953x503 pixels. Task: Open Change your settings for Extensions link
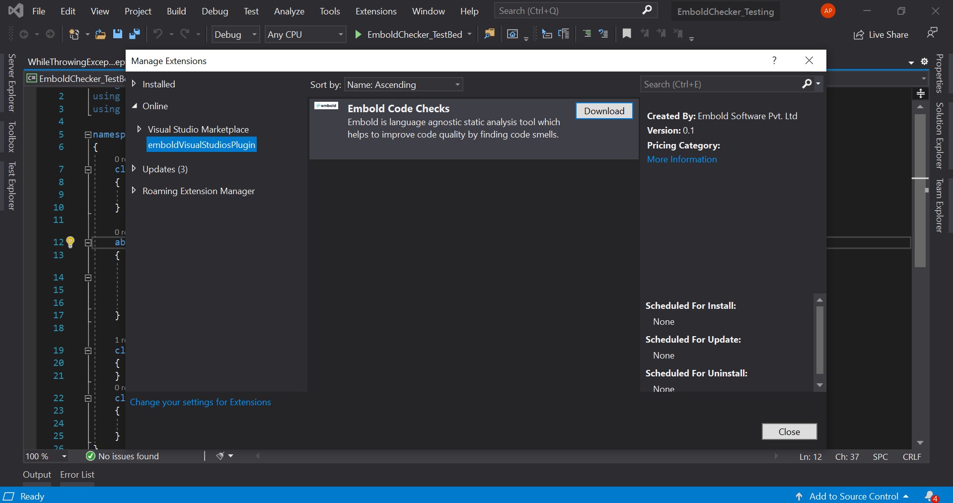(200, 402)
